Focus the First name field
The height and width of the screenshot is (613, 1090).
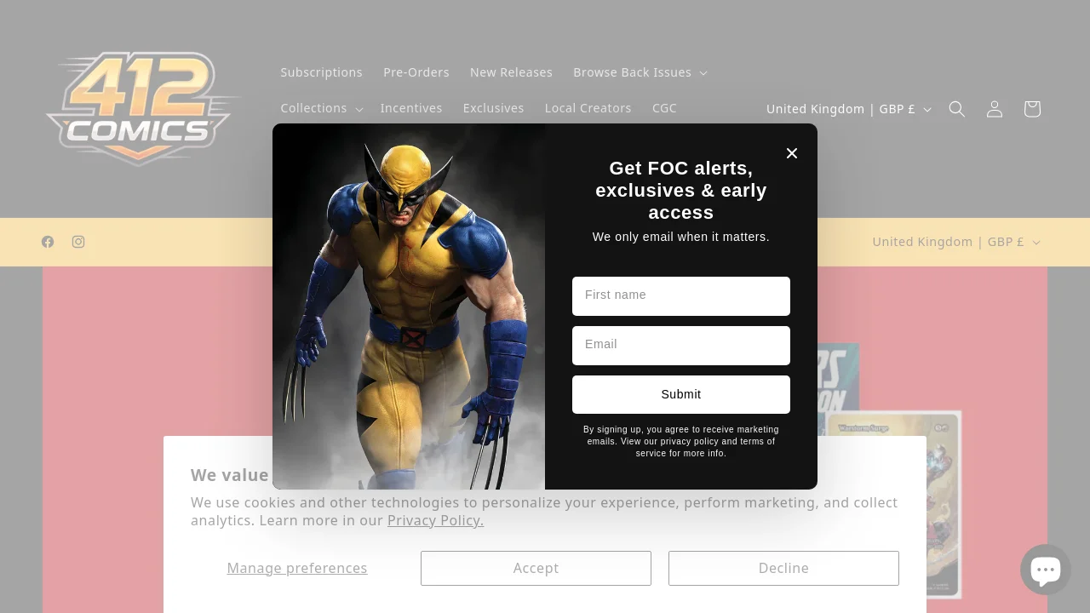pyautogui.click(x=680, y=295)
